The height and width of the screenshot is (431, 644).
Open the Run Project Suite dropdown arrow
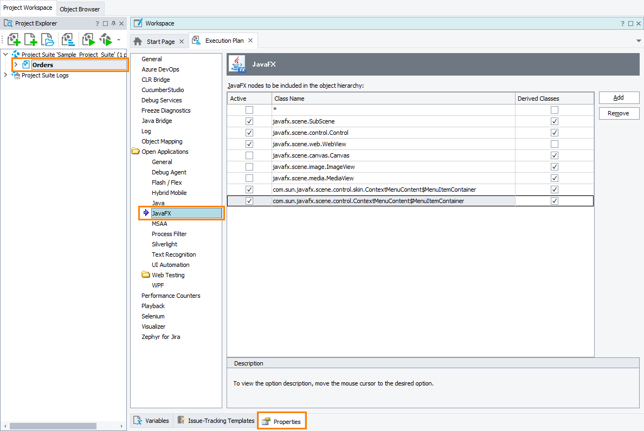click(118, 40)
